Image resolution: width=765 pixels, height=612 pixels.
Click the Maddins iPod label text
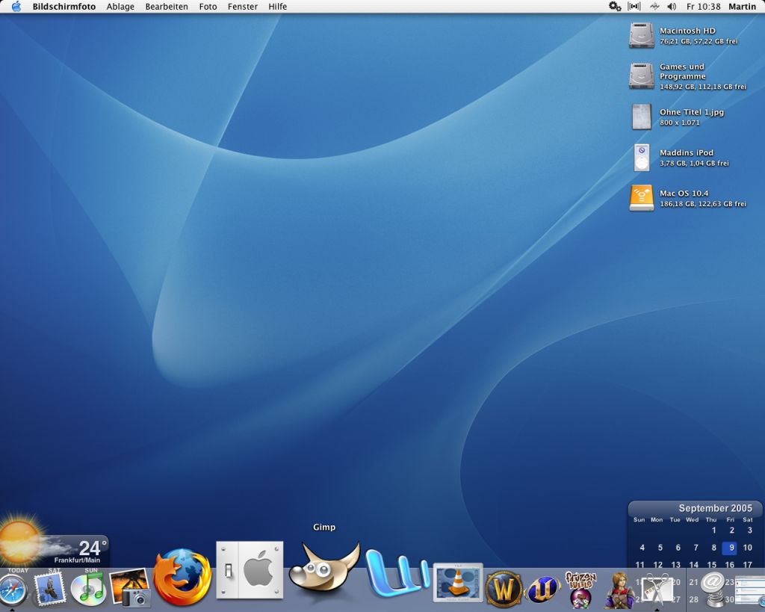coord(687,152)
